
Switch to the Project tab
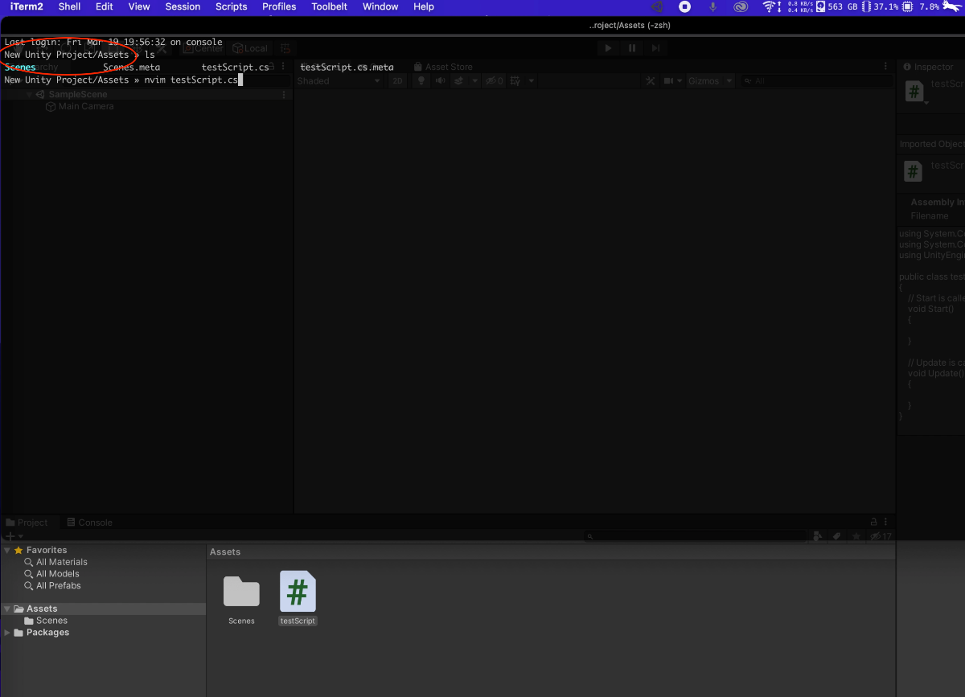(x=27, y=523)
